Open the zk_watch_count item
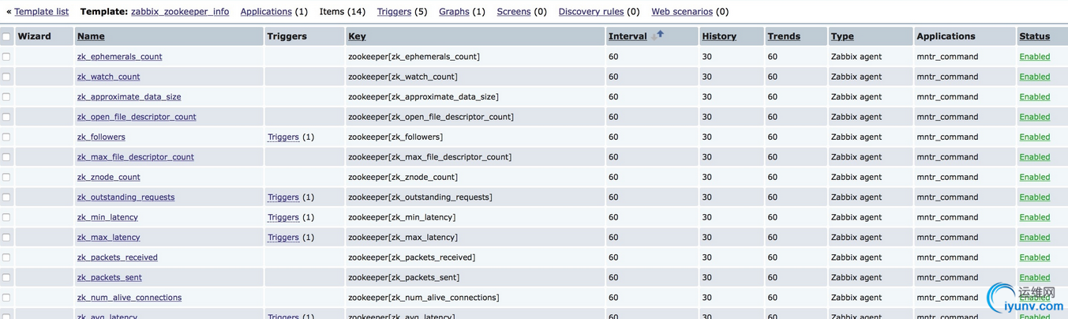The width and height of the screenshot is (1068, 319). pos(109,77)
